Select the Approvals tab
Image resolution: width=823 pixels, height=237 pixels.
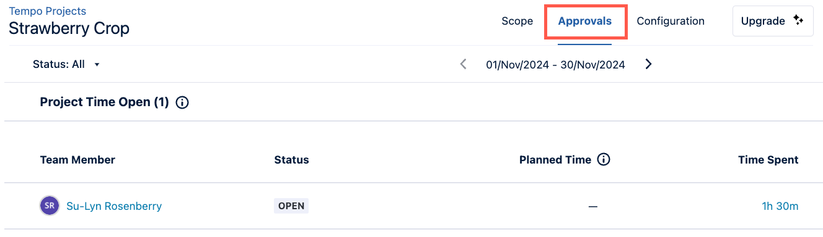click(x=585, y=21)
